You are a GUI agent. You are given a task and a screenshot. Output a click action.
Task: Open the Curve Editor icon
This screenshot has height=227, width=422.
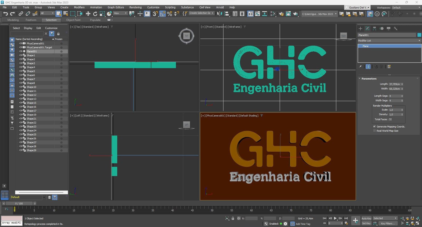click(x=257, y=14)
